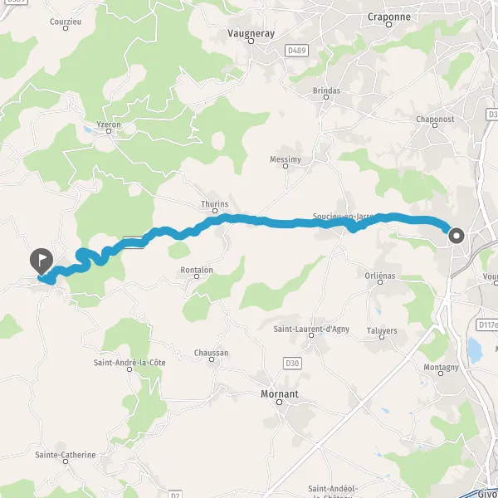Click the route start circle marker
This screenshot has width=498, height=498.
456,236
